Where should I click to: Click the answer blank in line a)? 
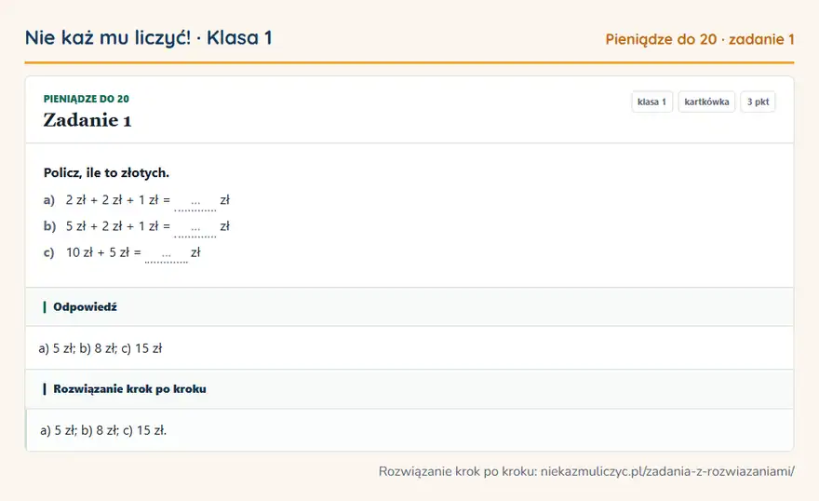[195, 202]
